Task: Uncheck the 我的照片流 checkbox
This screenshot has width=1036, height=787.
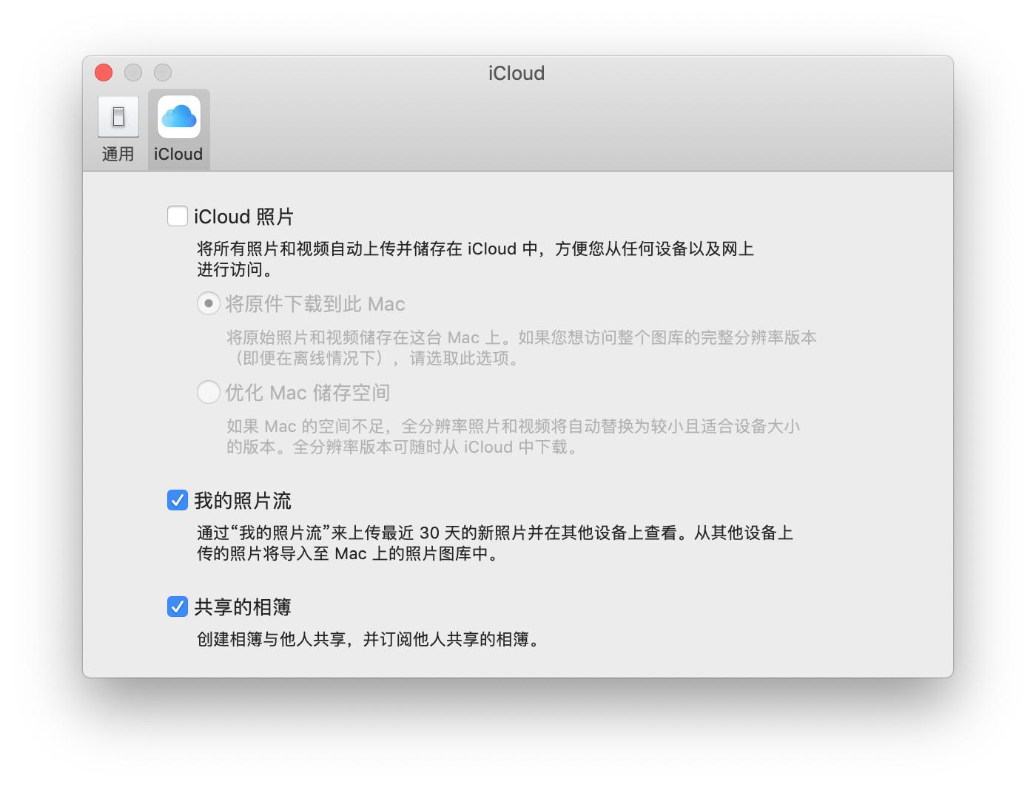Action: [x=178, y=500]
